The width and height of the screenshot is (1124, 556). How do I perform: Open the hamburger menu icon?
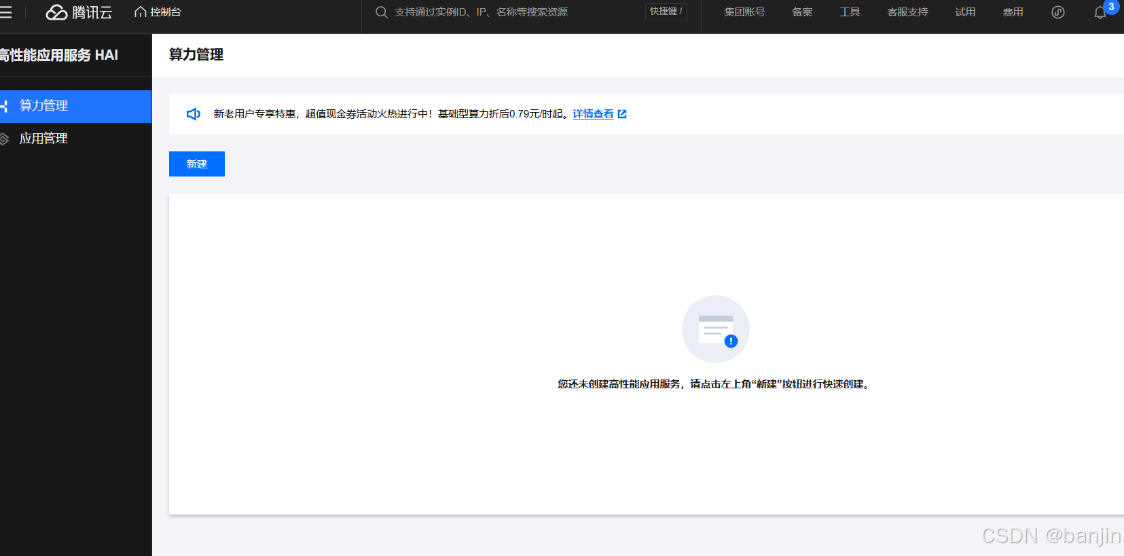coord(5,12)
